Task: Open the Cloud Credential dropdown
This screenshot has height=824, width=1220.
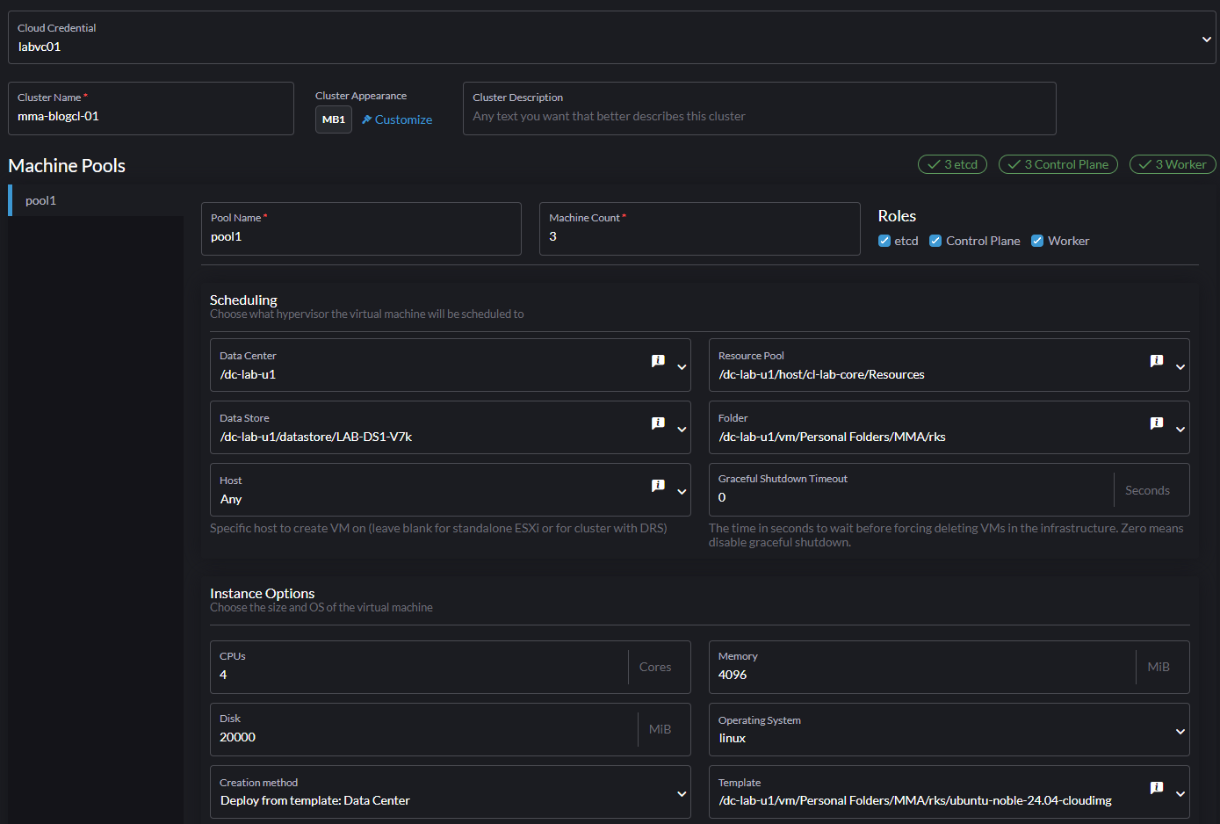Action: (x=612, y=38)
